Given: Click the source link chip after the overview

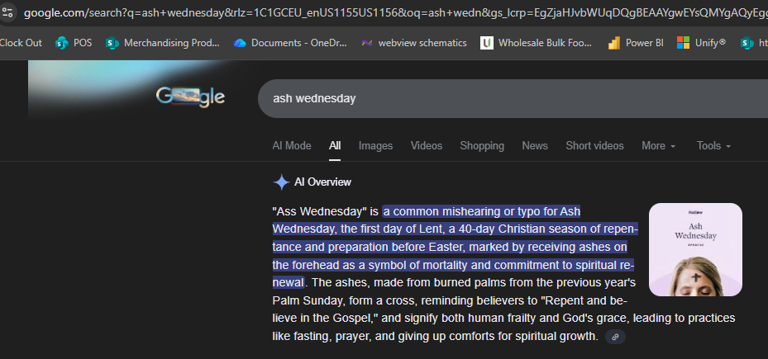Looking at the screenshot, I should [x=614, y=337].
